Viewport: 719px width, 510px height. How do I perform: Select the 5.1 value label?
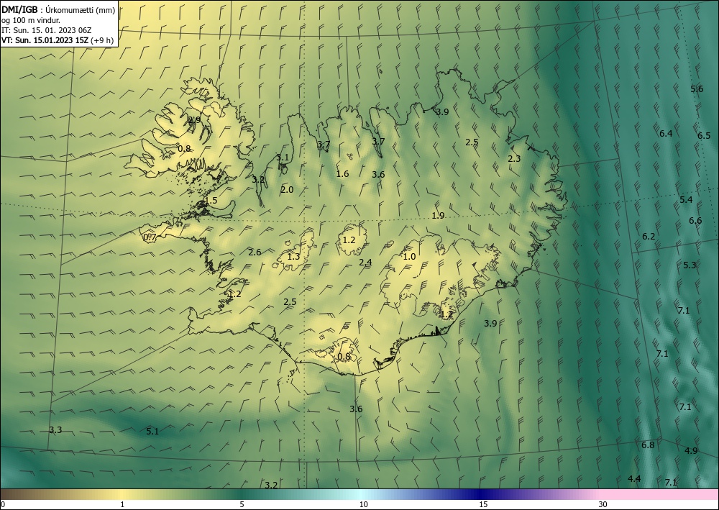pos(152,431)
